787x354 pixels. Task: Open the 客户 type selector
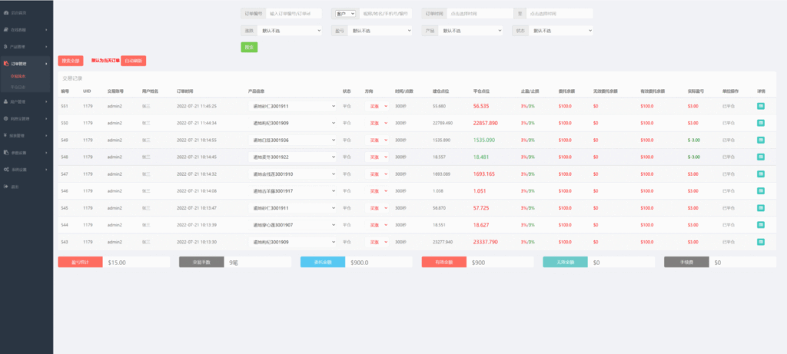click(x=345, y=14)
